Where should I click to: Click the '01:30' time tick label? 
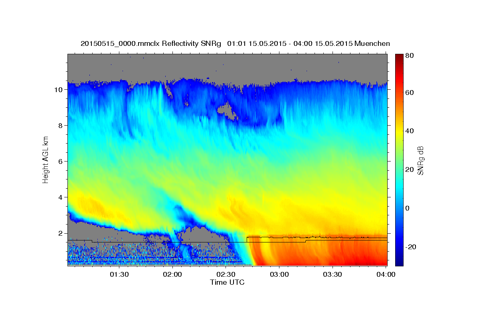pos(119,274)
